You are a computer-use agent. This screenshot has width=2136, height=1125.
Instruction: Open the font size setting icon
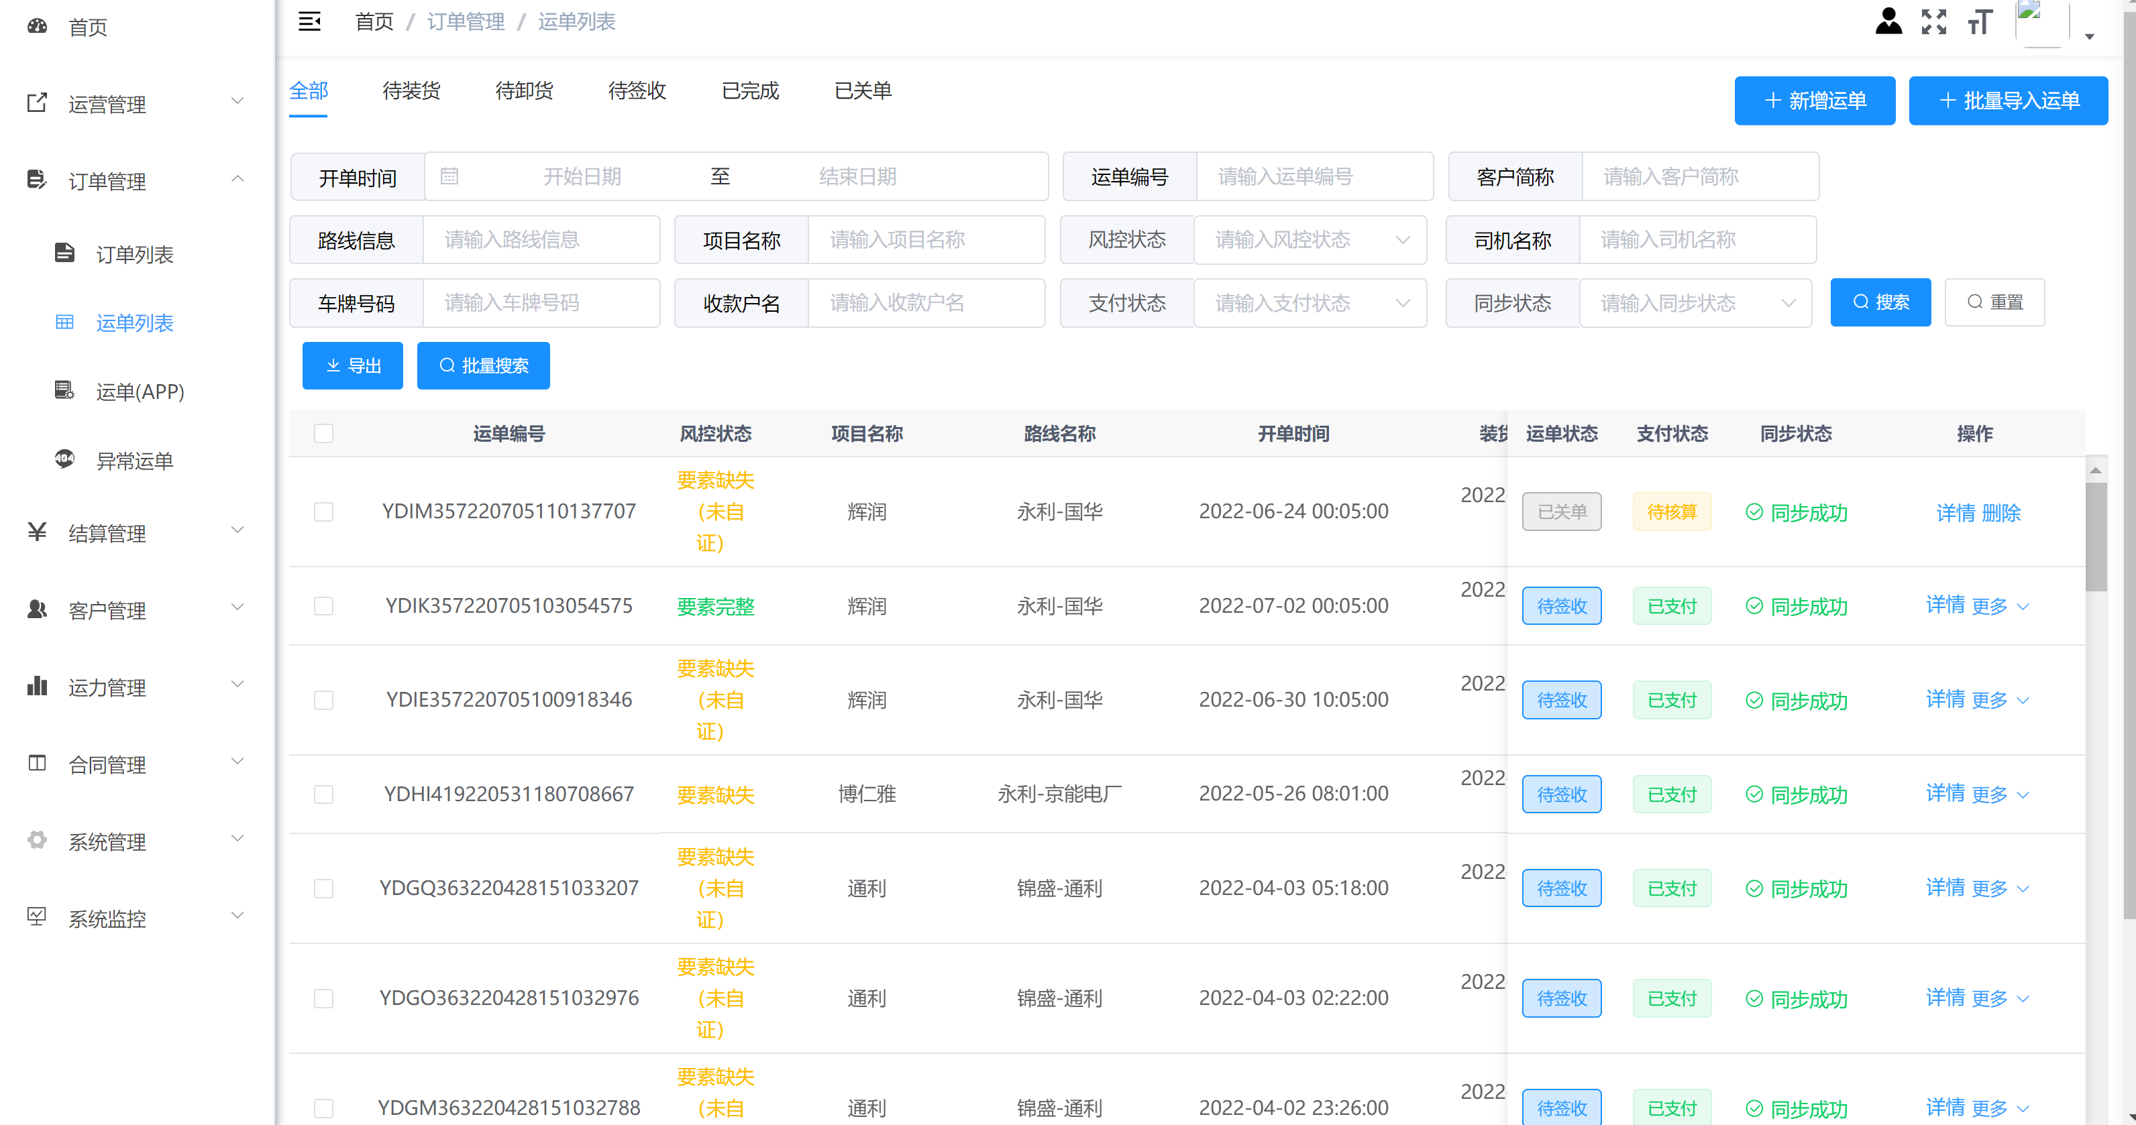[x=1979, y=21]
